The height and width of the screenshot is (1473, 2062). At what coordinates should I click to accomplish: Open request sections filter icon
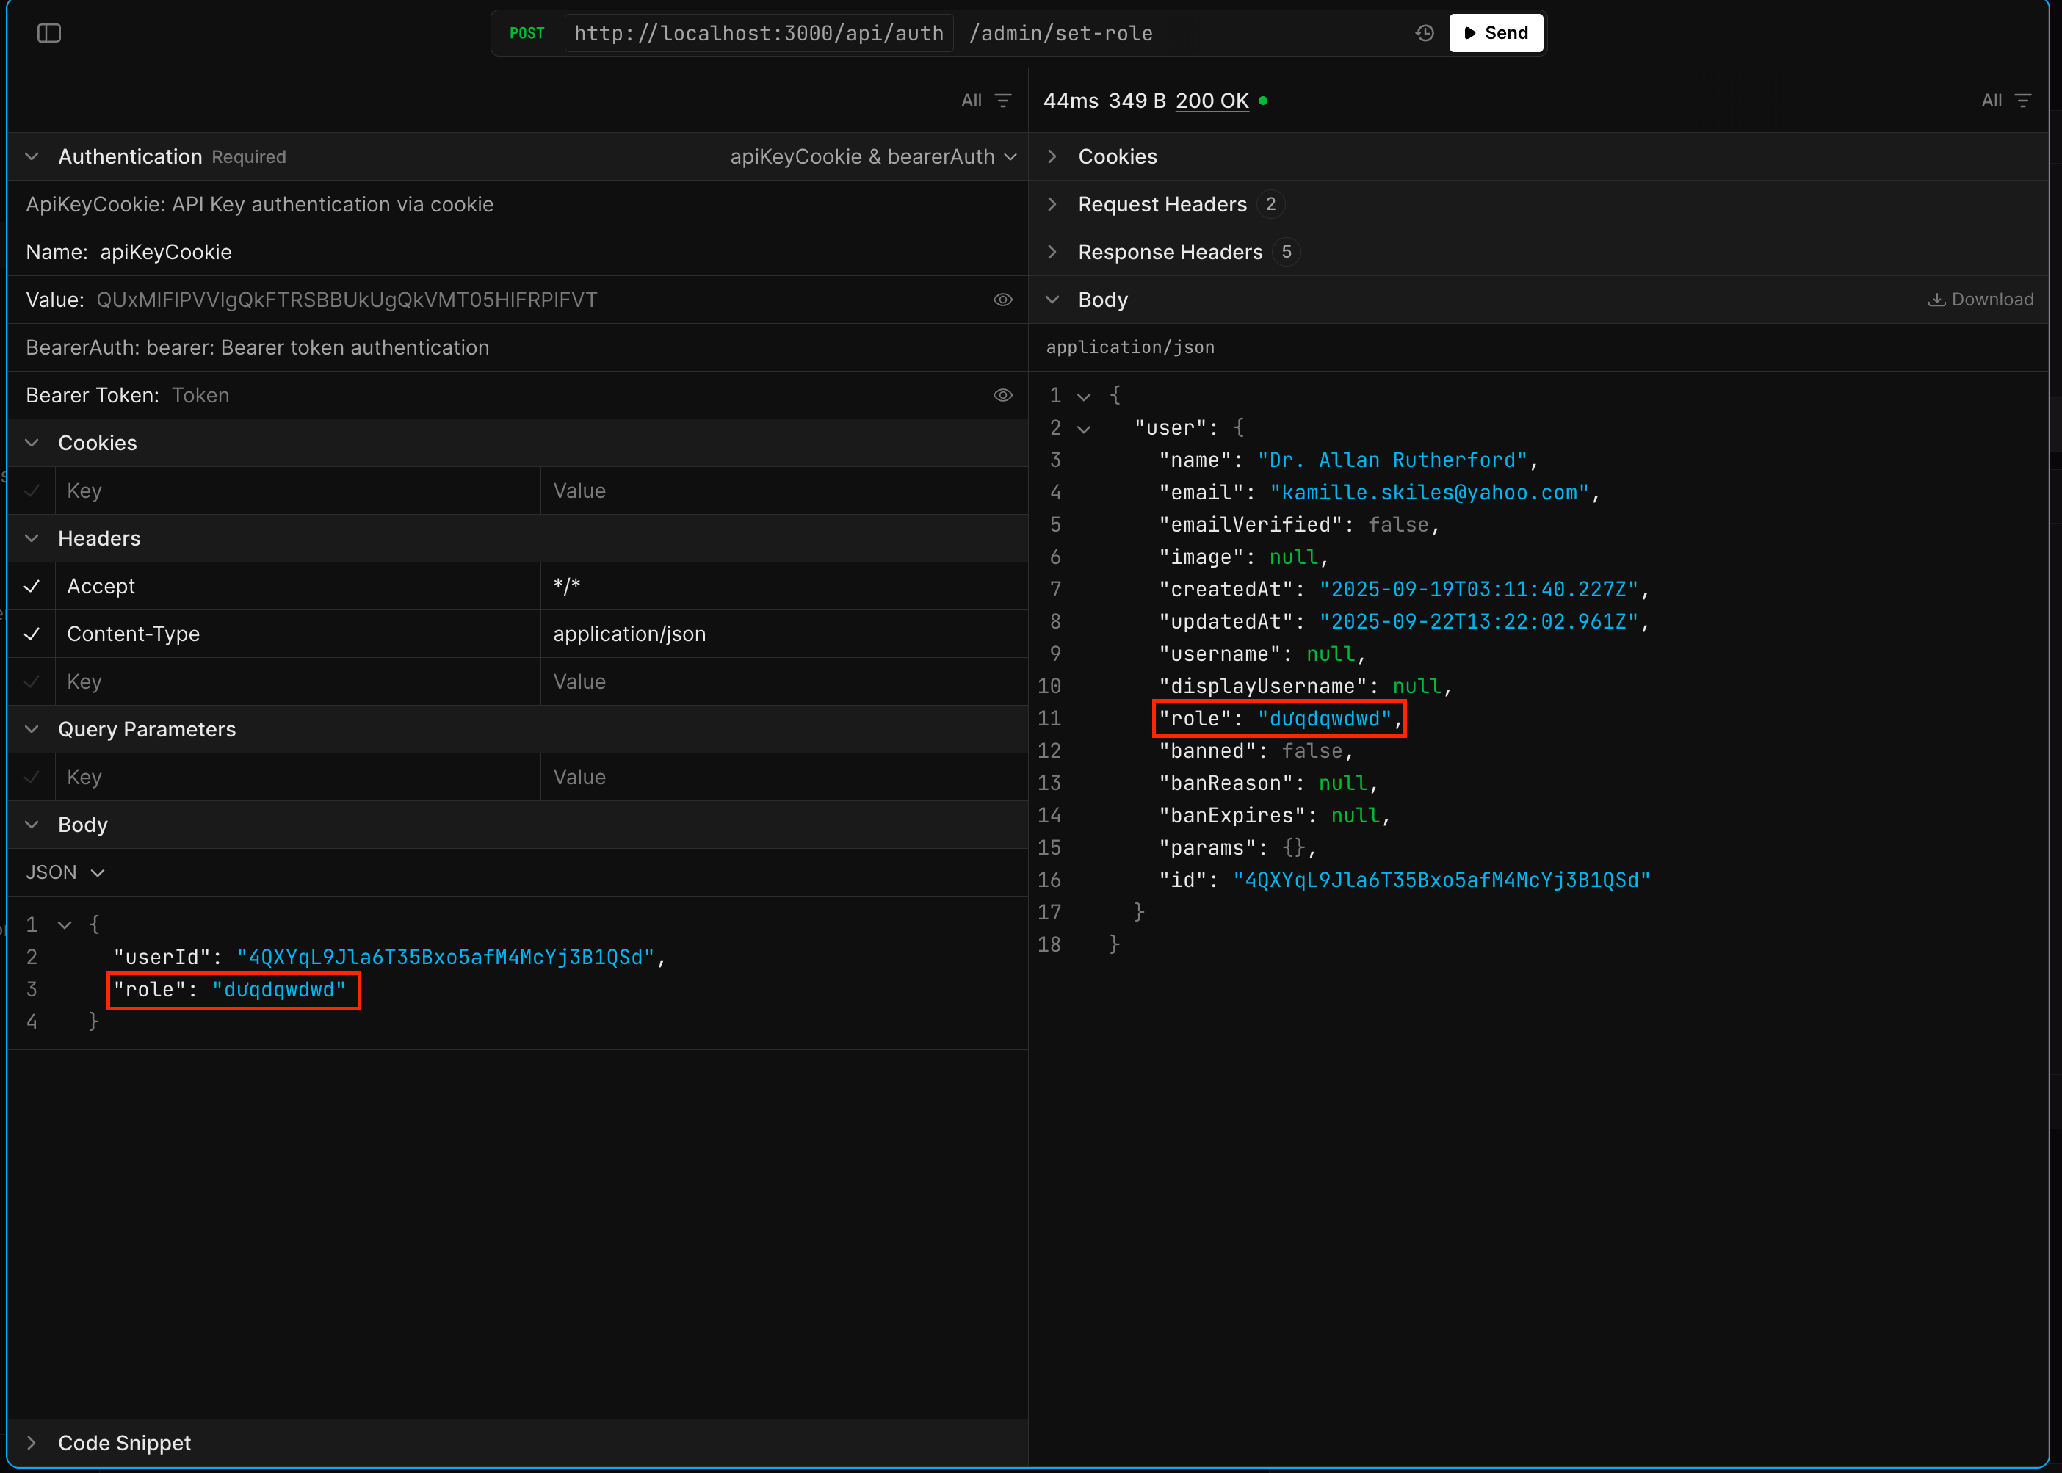[x=1002, y=101]
